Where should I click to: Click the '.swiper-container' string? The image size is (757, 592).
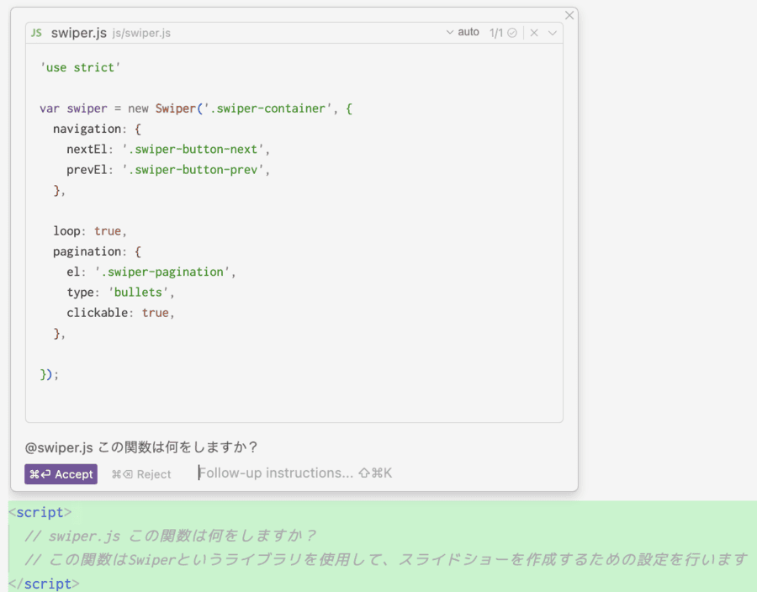(x=267, y=108)
